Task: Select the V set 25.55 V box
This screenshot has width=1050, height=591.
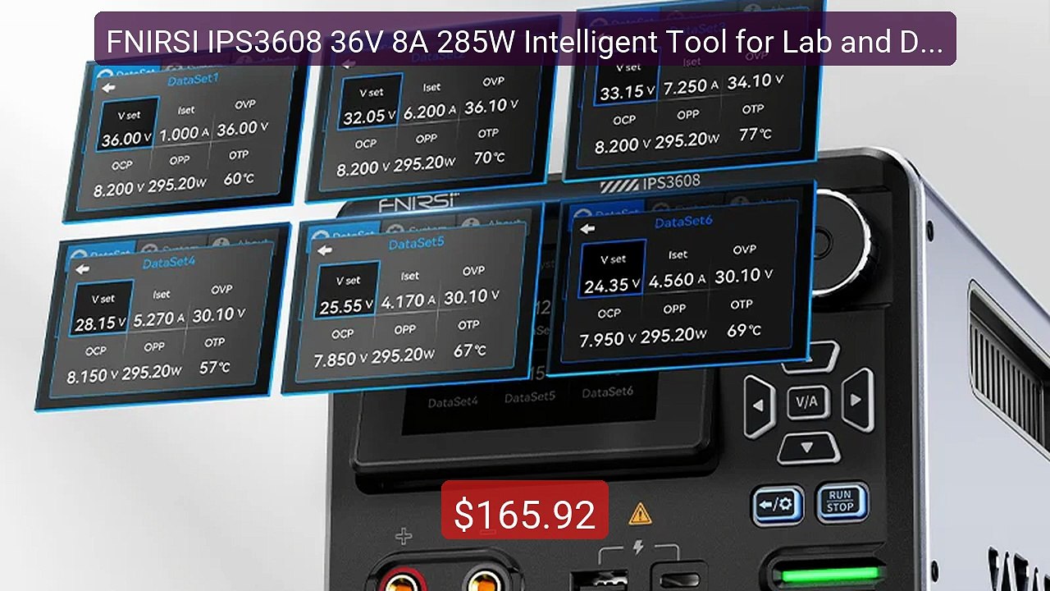Action: (x=348, y=292)
